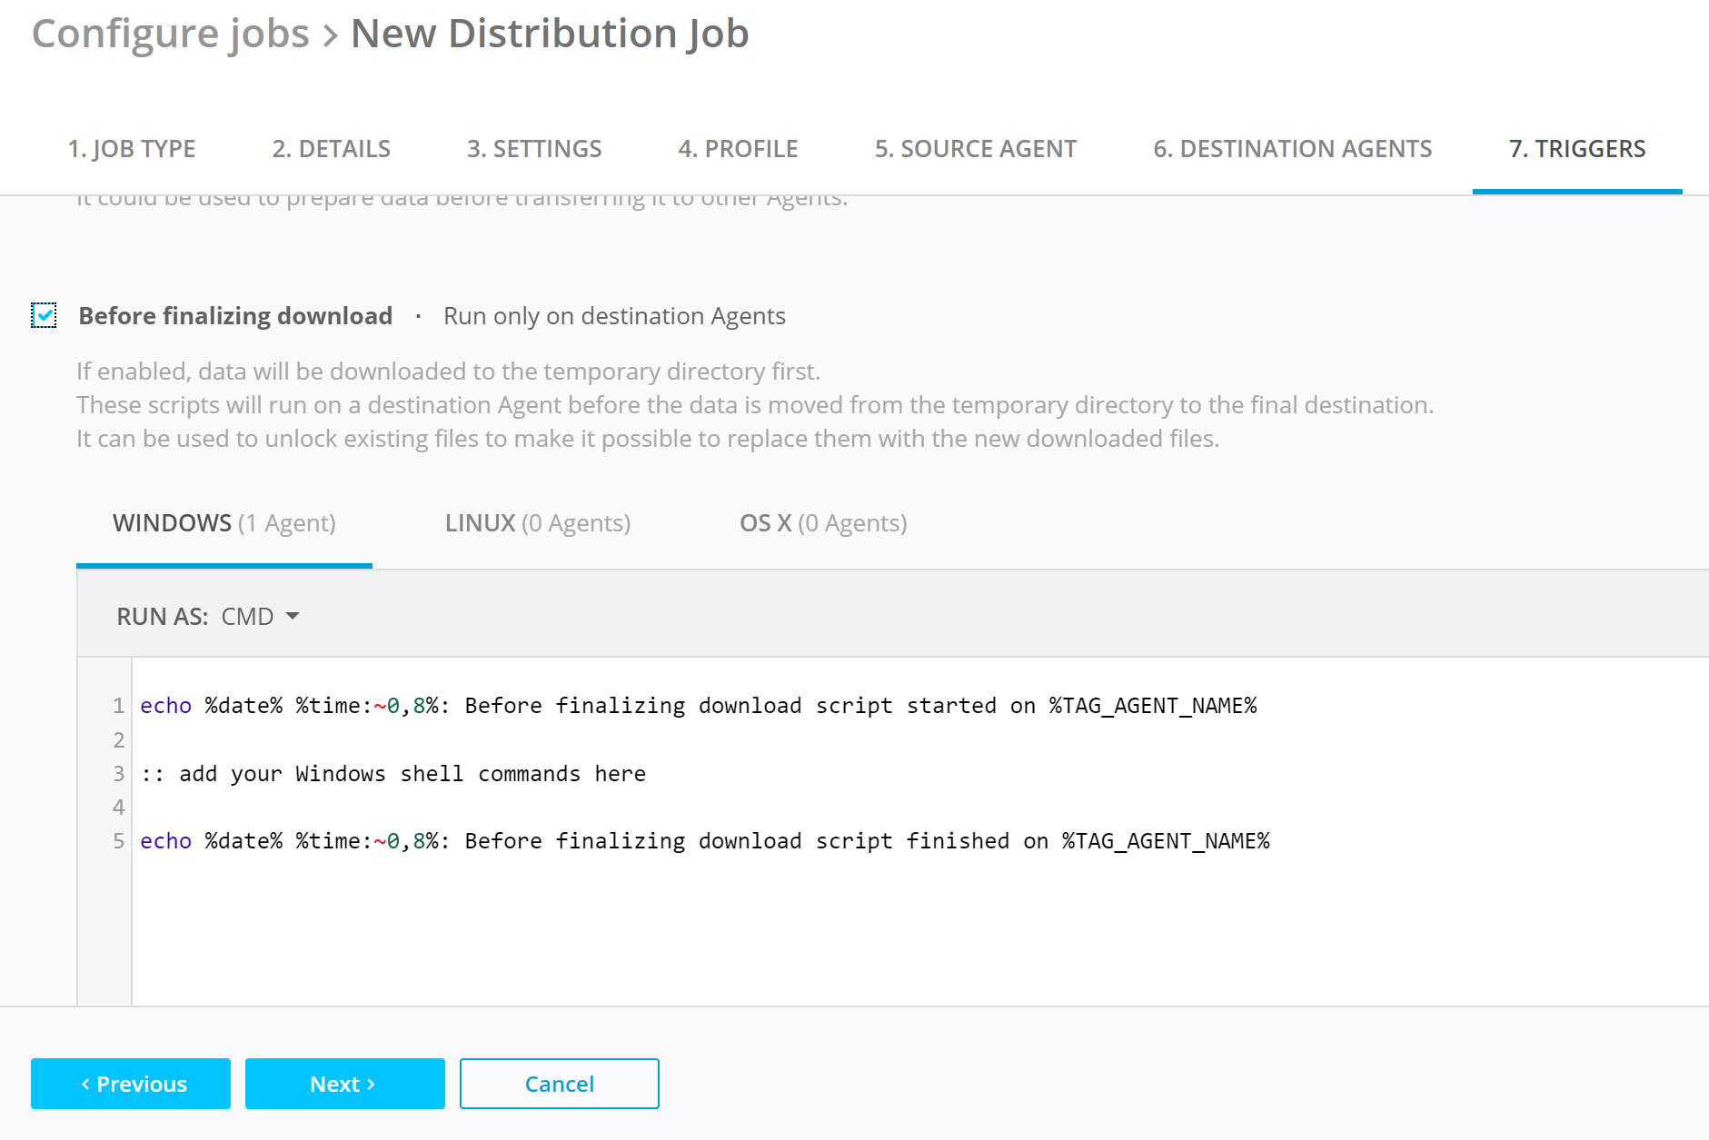1709x1140 pixels.
Task: Click into the first echo line
Action: [x=698, y=706]
